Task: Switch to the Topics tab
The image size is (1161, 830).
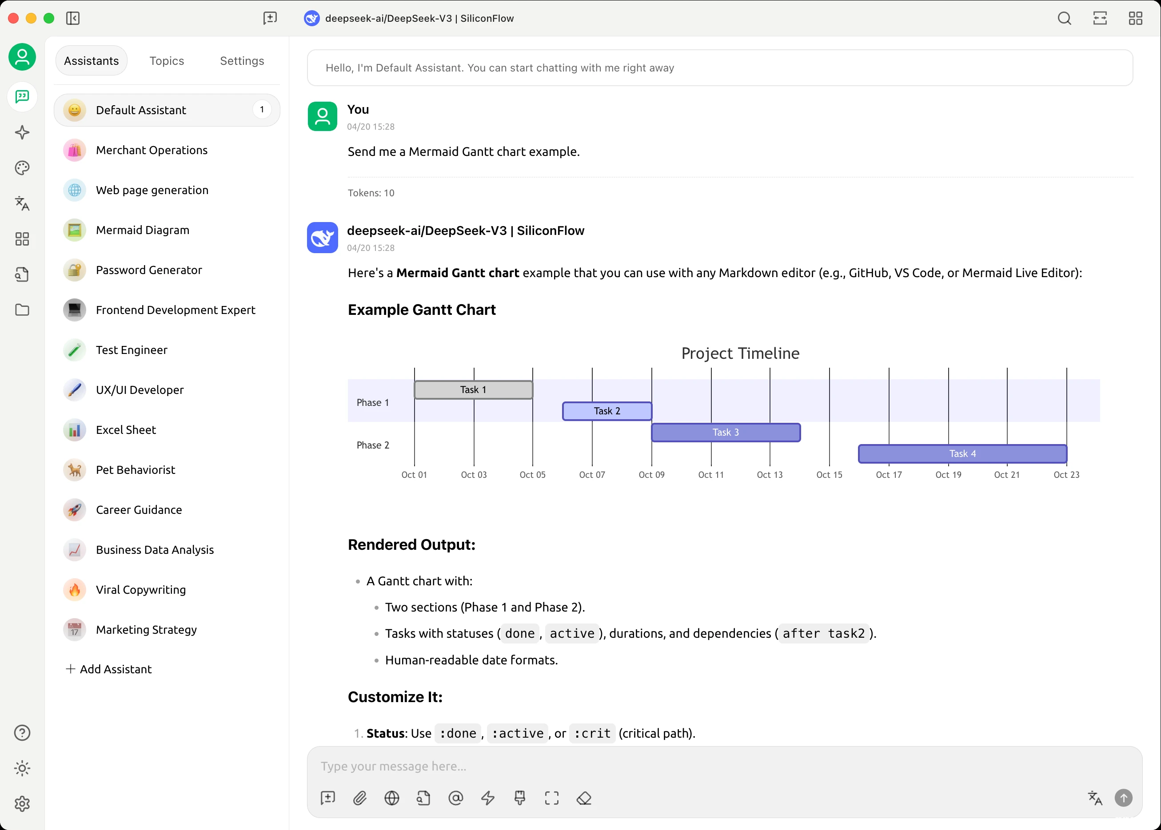Action: [x=167, y=61]
